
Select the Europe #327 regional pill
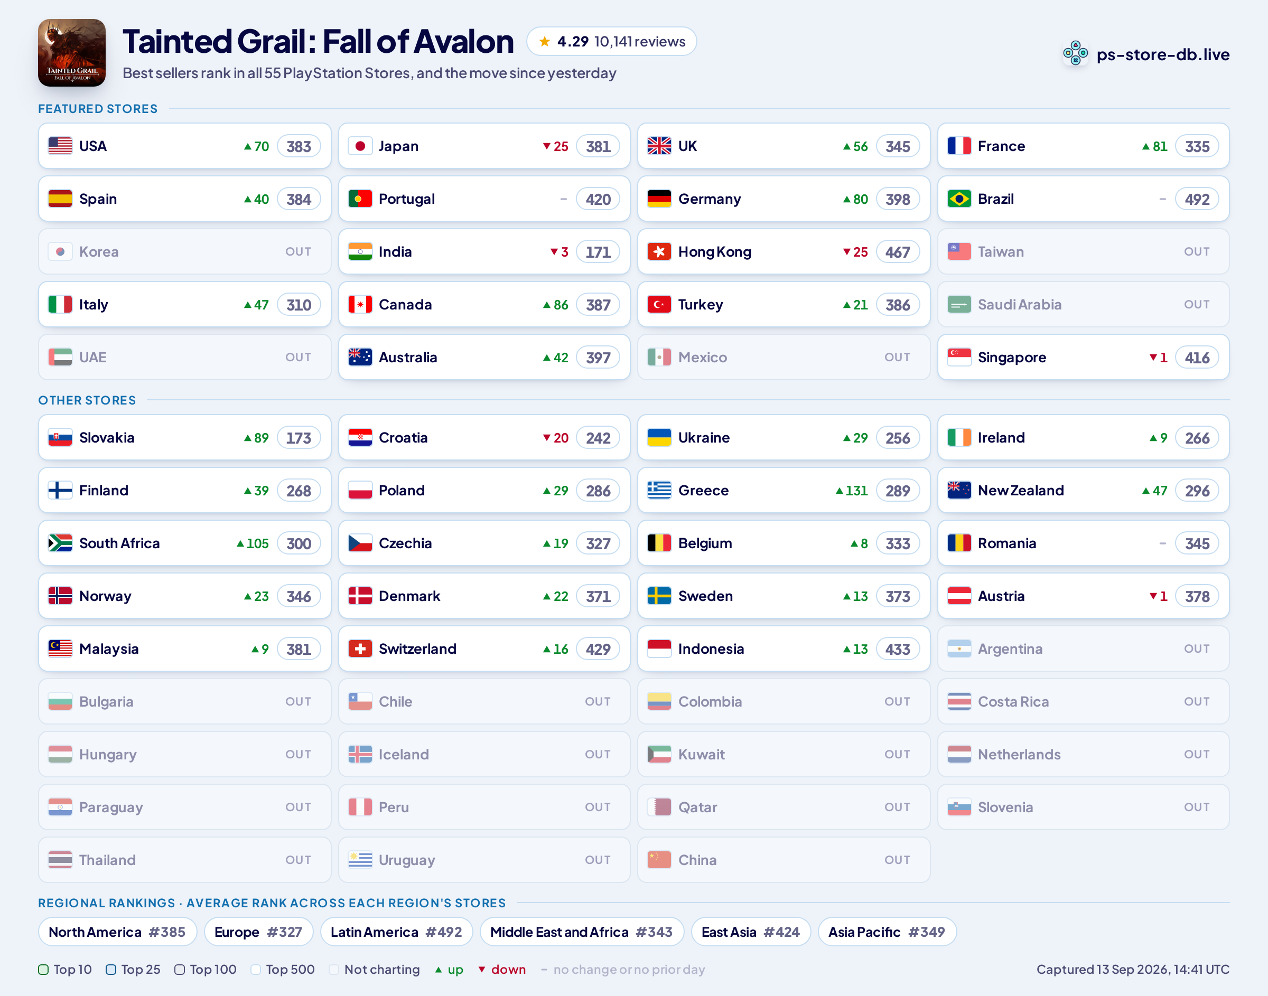click(258, 932)
